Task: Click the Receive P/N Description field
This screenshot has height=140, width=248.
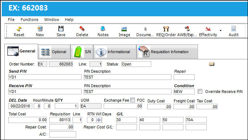Action: (128, 92)
